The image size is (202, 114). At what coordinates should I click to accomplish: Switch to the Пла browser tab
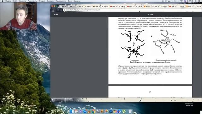[x=155, y=6]
